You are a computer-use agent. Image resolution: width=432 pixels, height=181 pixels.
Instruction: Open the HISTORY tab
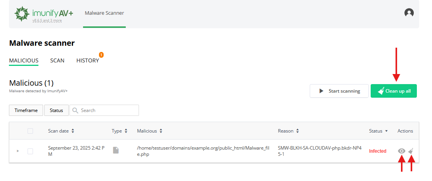(x=87, y=60)
